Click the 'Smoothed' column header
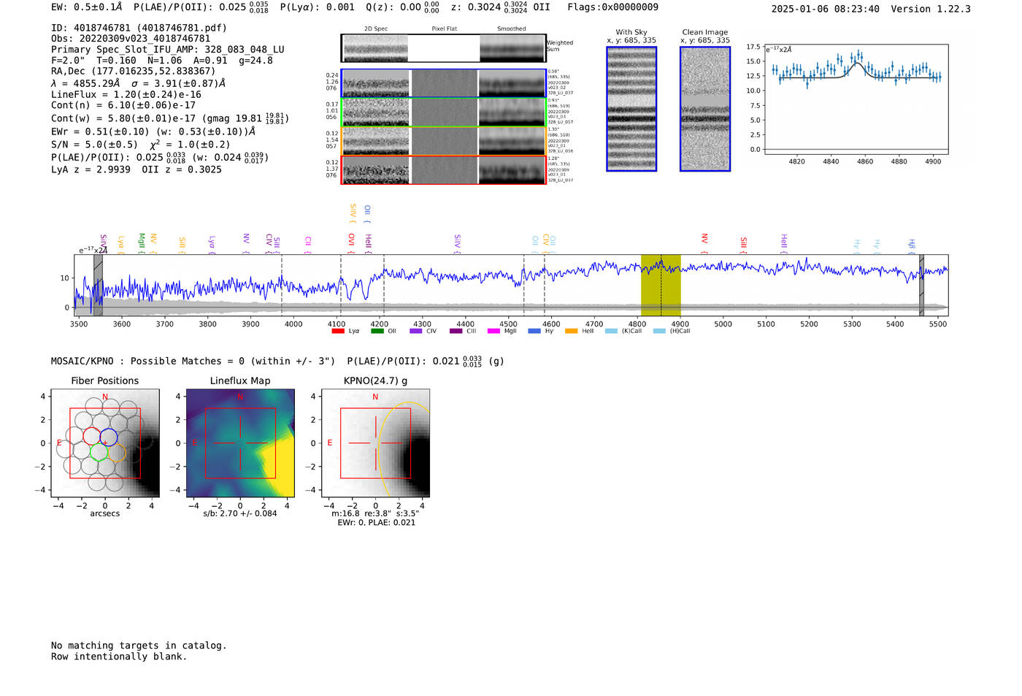This screenshot has height=696, width=1022. 512,29
